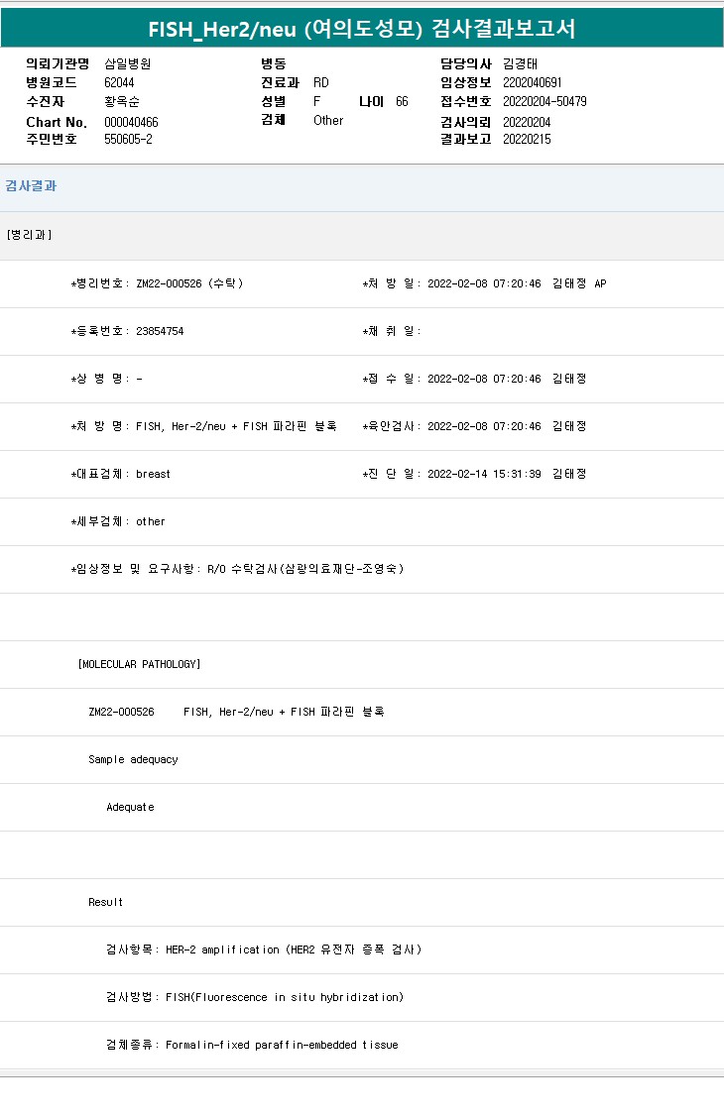Click the attending doctor name 김경태
Image resolution: width=724 pixels, height=1118 pixels.
521,63
